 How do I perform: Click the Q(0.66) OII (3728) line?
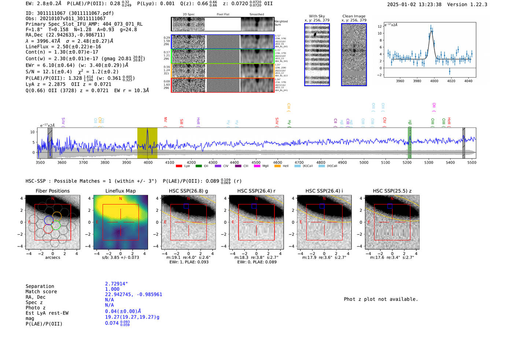[87, 90]
